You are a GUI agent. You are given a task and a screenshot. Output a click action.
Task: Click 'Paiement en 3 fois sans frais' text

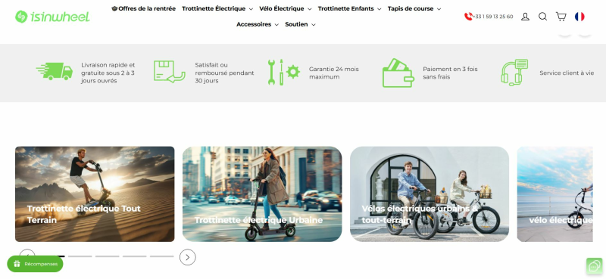[x=450, y=73]
